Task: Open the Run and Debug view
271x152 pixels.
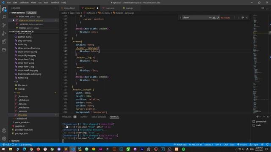Action: [4, 33]
